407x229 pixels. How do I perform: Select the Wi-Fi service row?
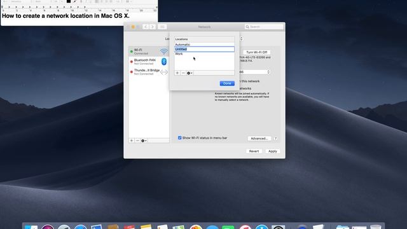click(149, 52)
